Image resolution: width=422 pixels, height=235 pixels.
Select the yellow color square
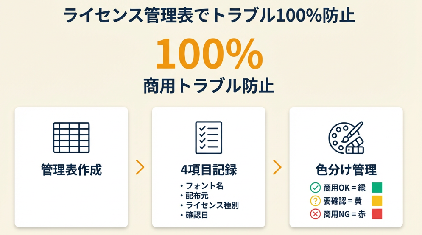tap(377, 201)
